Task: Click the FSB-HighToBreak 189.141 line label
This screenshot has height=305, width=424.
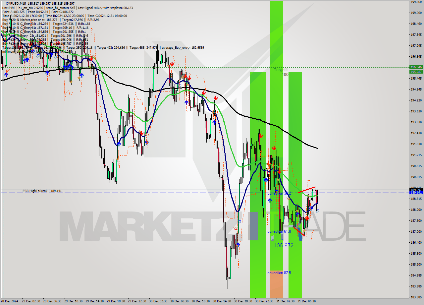Action: click(x=42, y=191)
